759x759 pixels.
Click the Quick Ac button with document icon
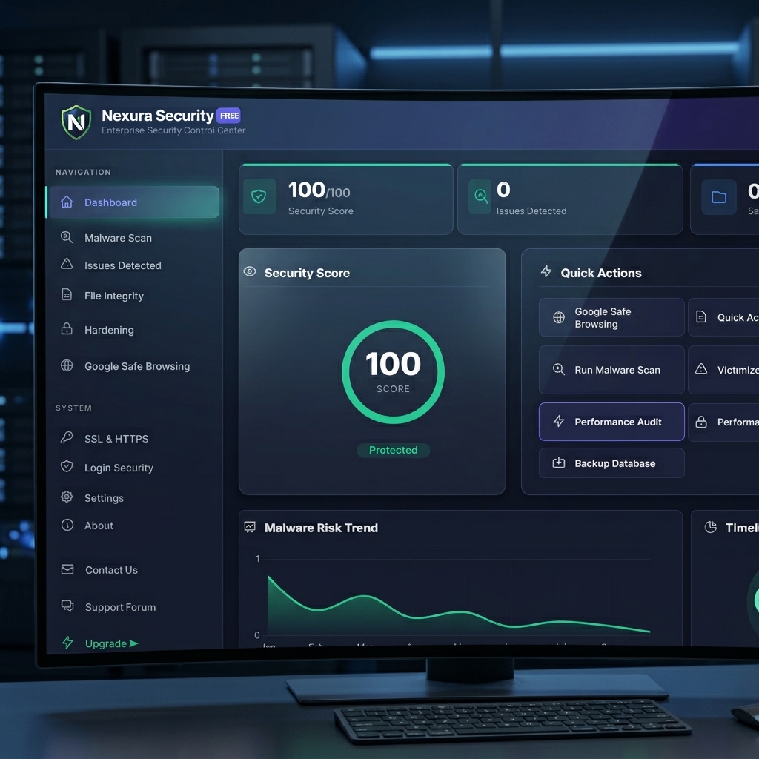(723, 317)
